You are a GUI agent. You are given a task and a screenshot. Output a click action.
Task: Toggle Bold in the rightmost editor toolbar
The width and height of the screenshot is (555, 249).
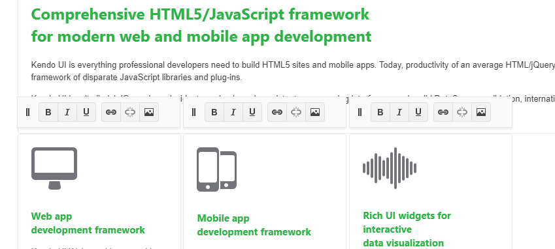tap(380, 112)
